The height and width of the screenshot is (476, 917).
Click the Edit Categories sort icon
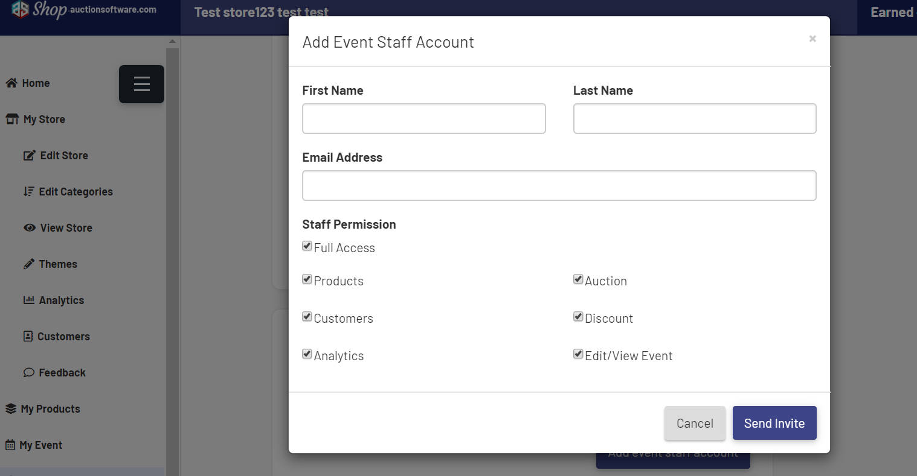click(x=29, y=191)
